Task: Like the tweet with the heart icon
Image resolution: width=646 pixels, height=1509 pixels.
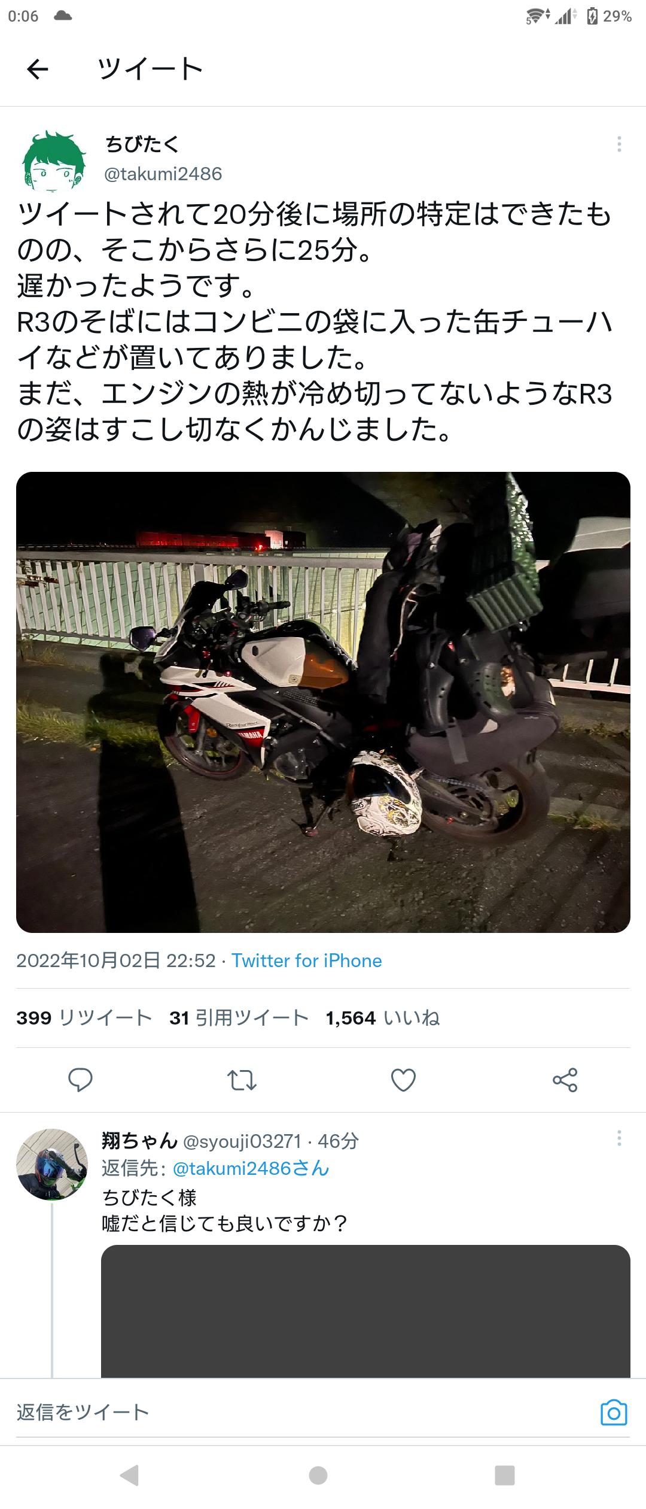Action: tap(403, 1080)
